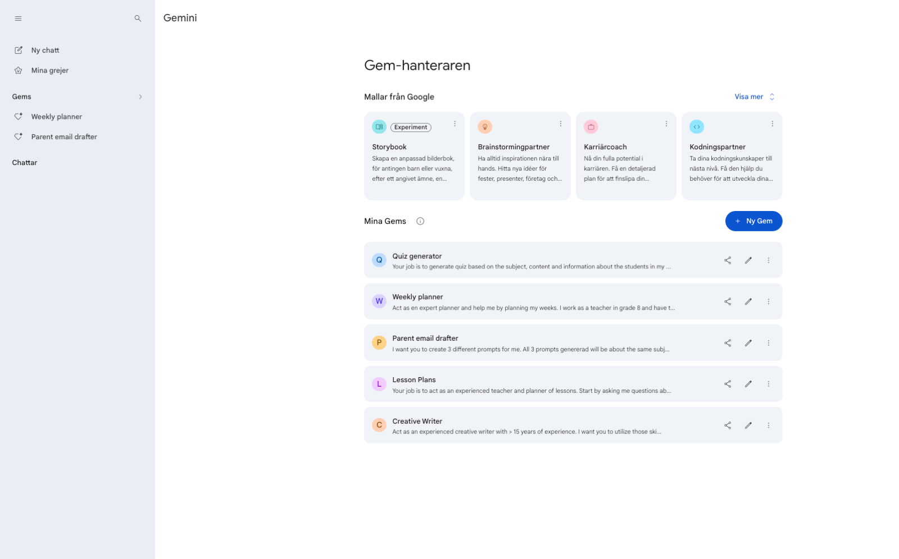899x559 pixels.
Task: Select the Karriärcoach template card
Action: tap(625, 157)
